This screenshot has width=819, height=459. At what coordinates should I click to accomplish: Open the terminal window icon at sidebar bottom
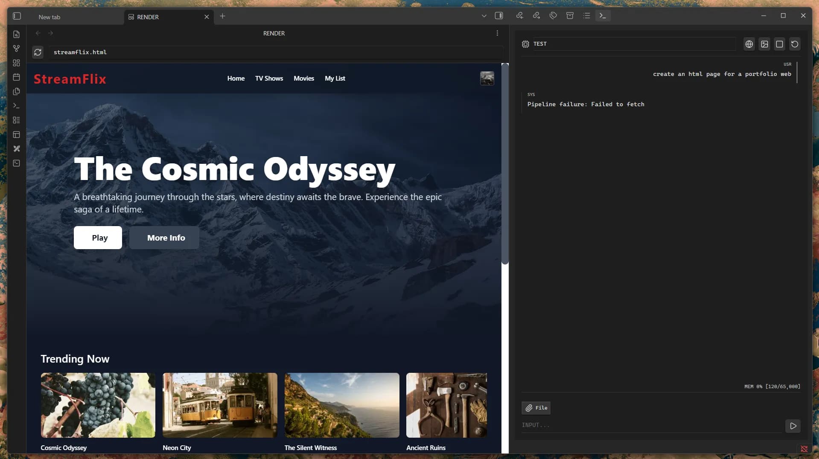pyautogui.click(x=17, y=163)
